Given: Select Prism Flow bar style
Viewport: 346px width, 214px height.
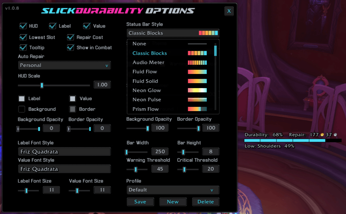Looking at the screenshot, I should tap(170, 109).
